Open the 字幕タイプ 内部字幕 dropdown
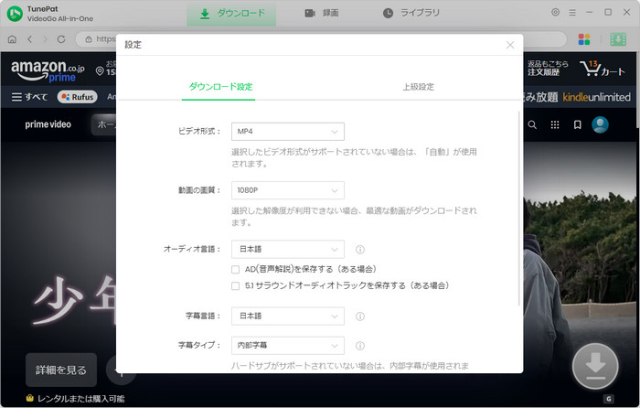The height and width of the screenshot is (408, 640). (x=288, y=346)
